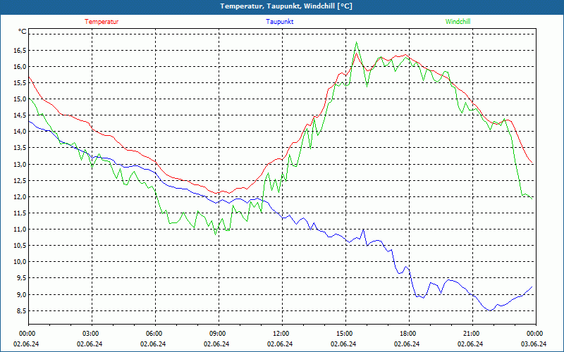Select the red 'Temperatur' legend label
The image size is (564, 352).
point(102,22)
